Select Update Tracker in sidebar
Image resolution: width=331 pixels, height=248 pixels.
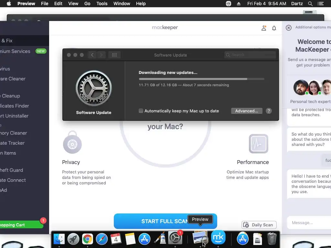(x=25, y=143)
